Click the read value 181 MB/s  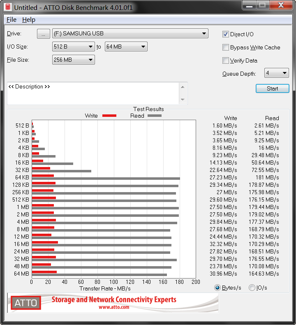click(267, 177)
